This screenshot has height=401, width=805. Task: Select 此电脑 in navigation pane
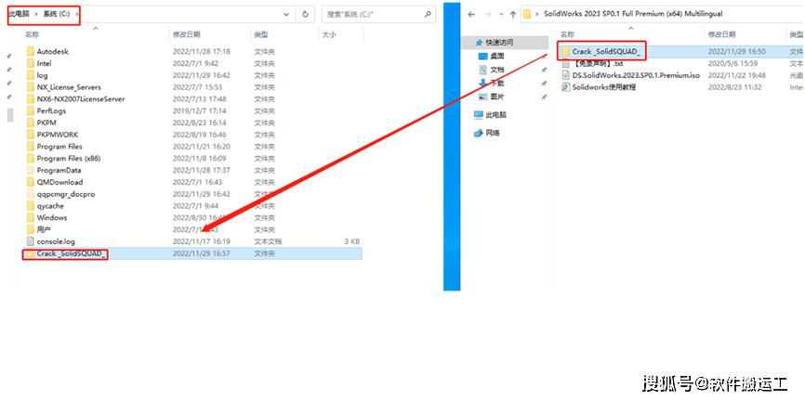point(496,115)
